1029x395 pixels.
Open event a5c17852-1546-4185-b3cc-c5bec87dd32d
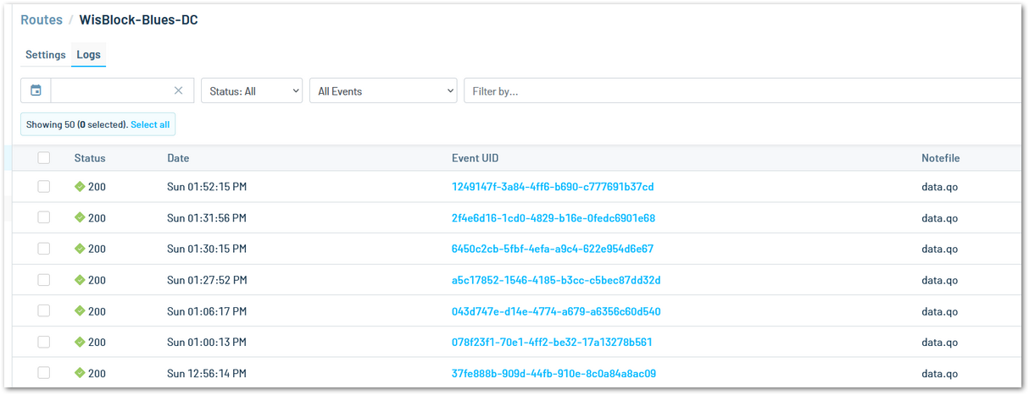click(556, 280)
